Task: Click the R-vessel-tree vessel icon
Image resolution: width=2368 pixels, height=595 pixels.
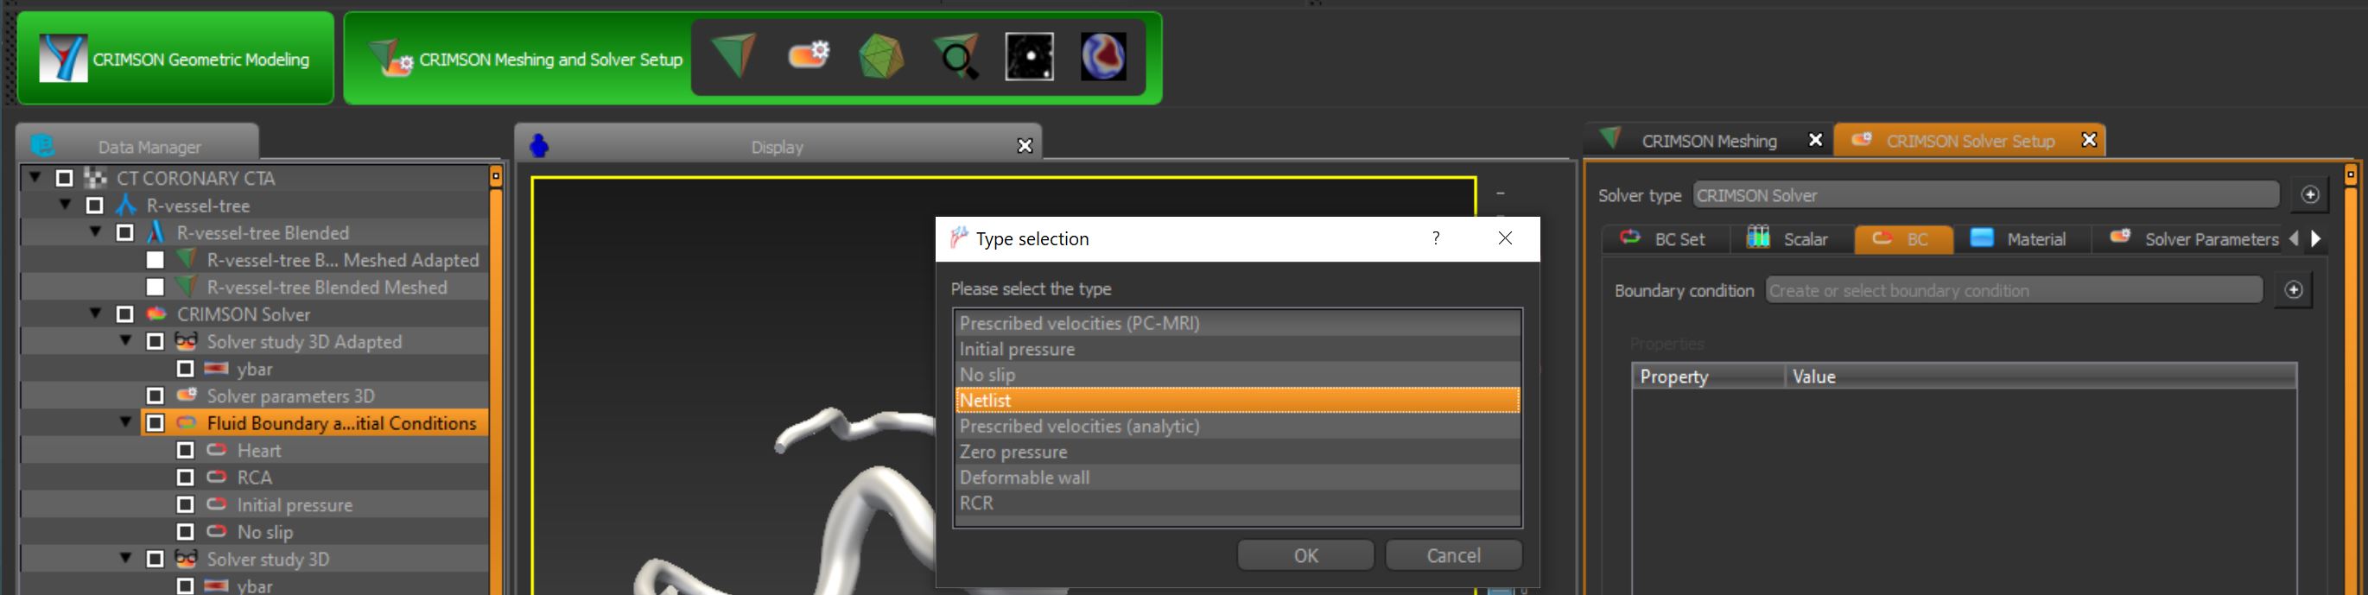Action: tap(126, 205)
